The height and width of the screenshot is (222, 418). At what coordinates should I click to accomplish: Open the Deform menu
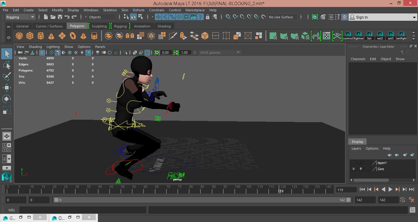coord(138,10)
